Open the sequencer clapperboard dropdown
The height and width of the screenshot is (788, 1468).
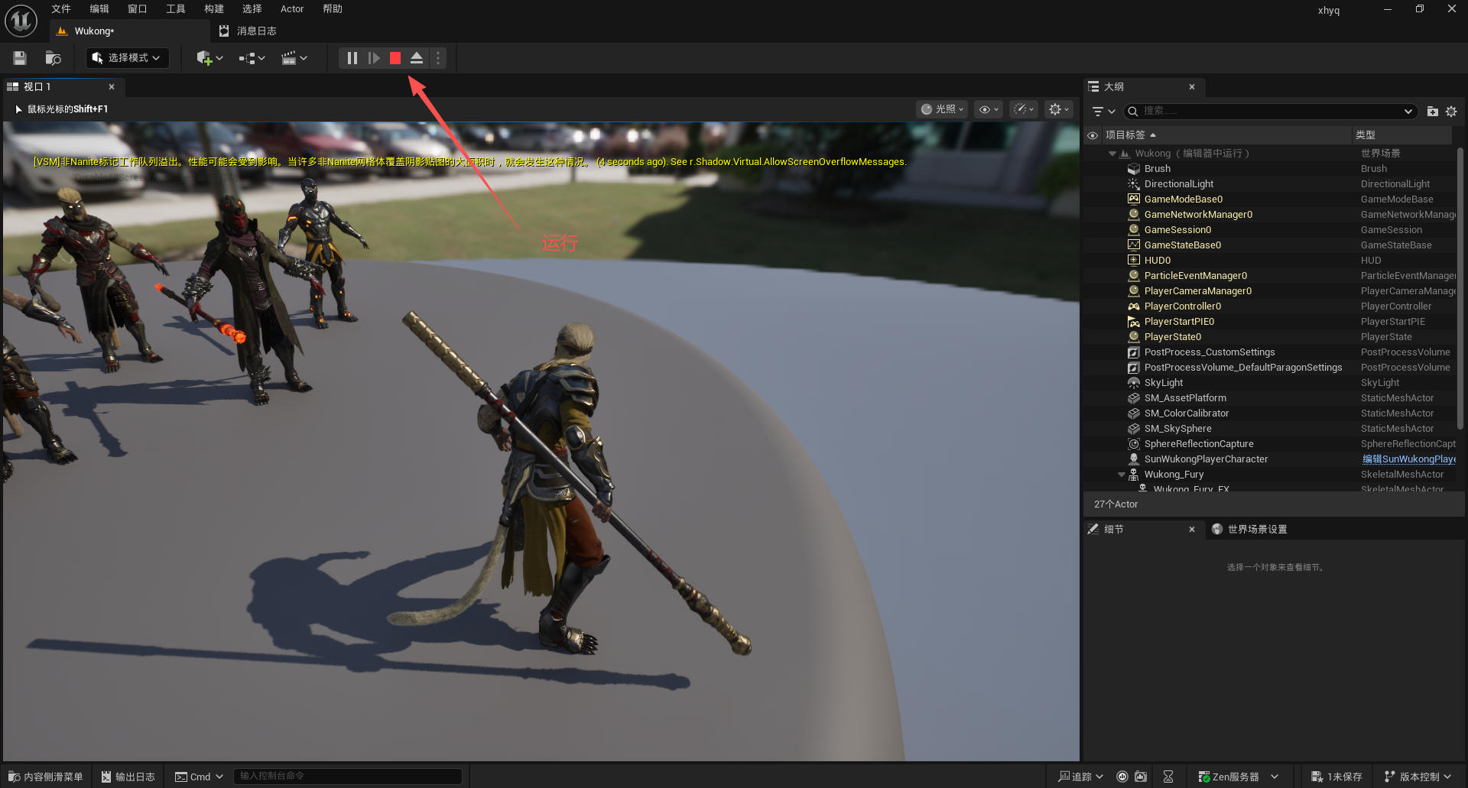[x=294, y=58]
